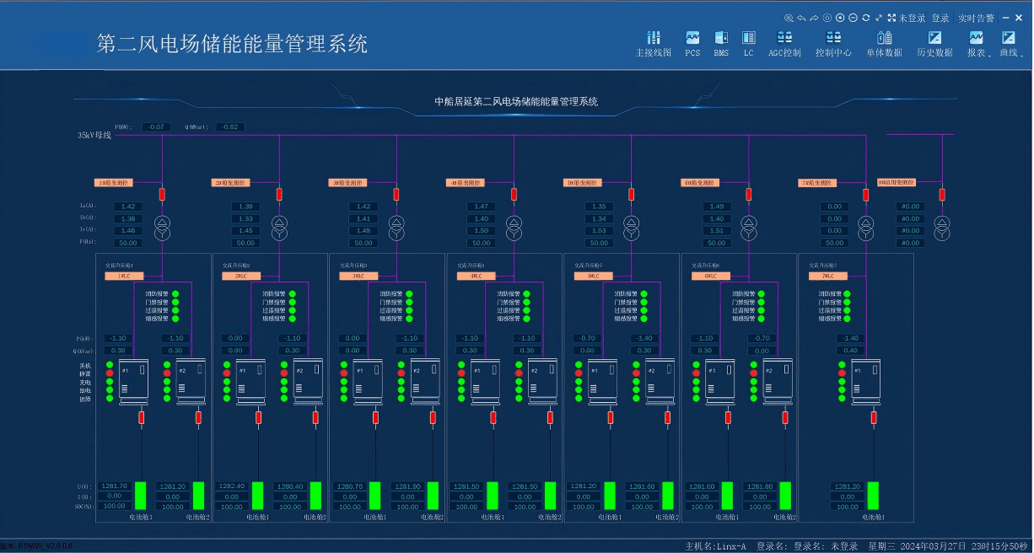Open the 实时告警 real-time alarms

[976, 18]
